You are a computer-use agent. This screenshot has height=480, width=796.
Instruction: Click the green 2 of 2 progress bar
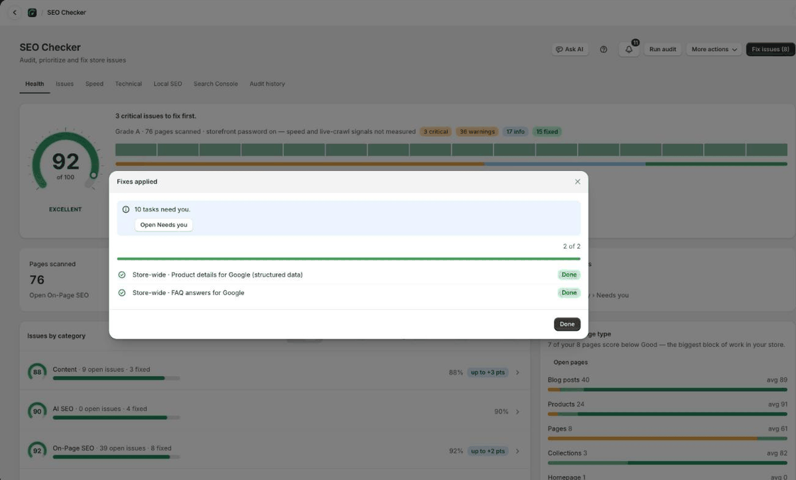348,259
